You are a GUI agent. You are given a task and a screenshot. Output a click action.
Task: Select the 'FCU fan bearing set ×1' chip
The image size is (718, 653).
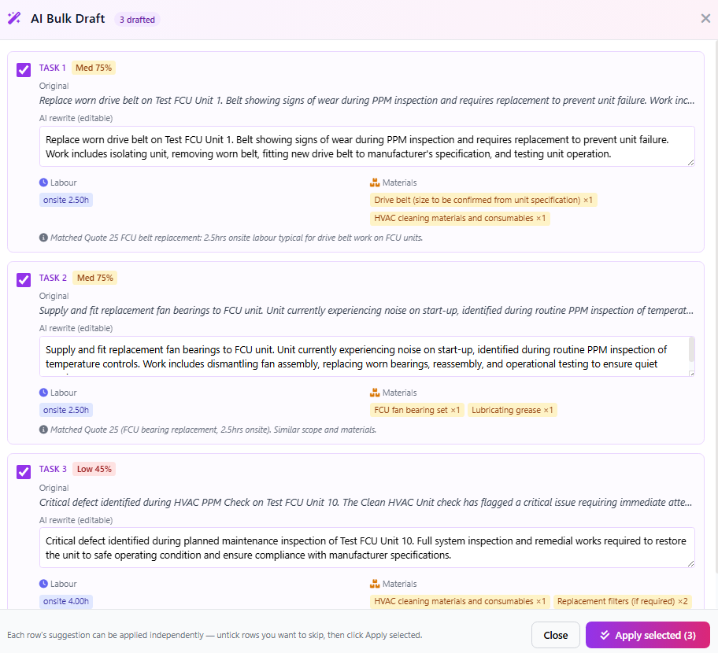416,410
